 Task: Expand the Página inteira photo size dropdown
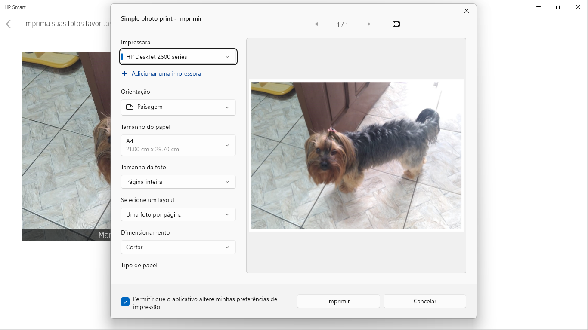(178, 182)
